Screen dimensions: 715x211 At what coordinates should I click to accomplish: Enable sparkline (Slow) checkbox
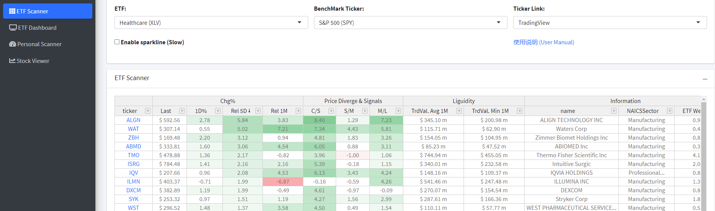117,42
